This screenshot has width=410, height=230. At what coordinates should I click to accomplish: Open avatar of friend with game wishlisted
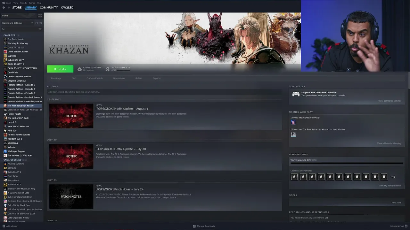[x=293, y=134]
